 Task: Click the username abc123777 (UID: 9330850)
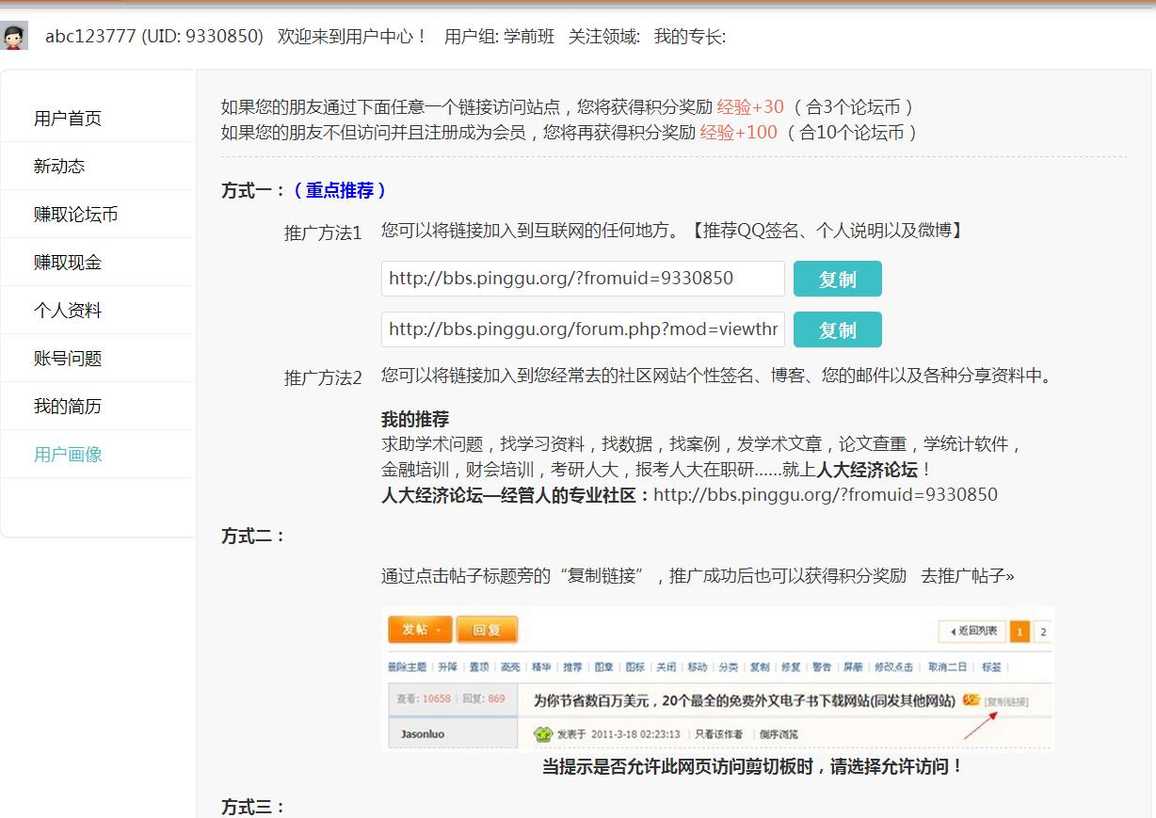coord(154,37)
